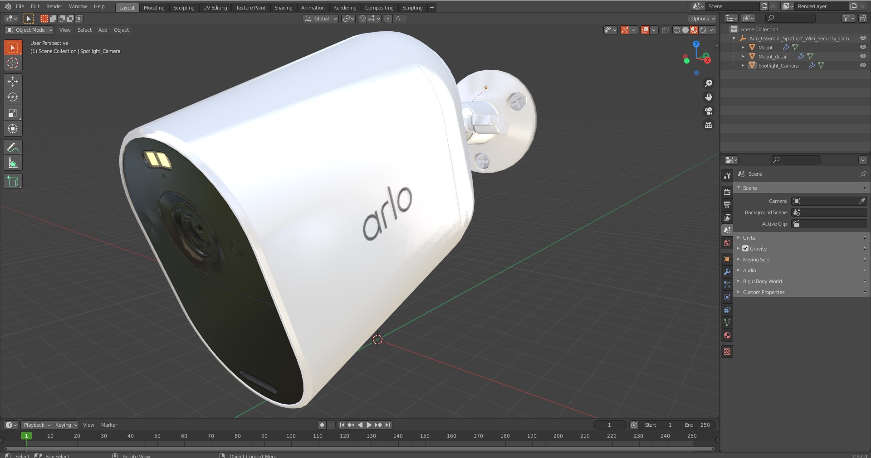Open the Global orientation dropdown
Image resolution: width=871 pixels, height=458 pixels.
point(321,19)
